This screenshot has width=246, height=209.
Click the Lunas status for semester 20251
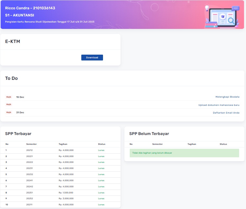point(101,193)
